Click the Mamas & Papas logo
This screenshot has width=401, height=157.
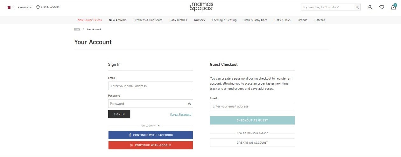[201, 7]
